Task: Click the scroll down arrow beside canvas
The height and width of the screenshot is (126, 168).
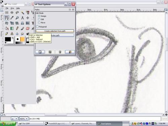Action: click(x=166, y=112)
